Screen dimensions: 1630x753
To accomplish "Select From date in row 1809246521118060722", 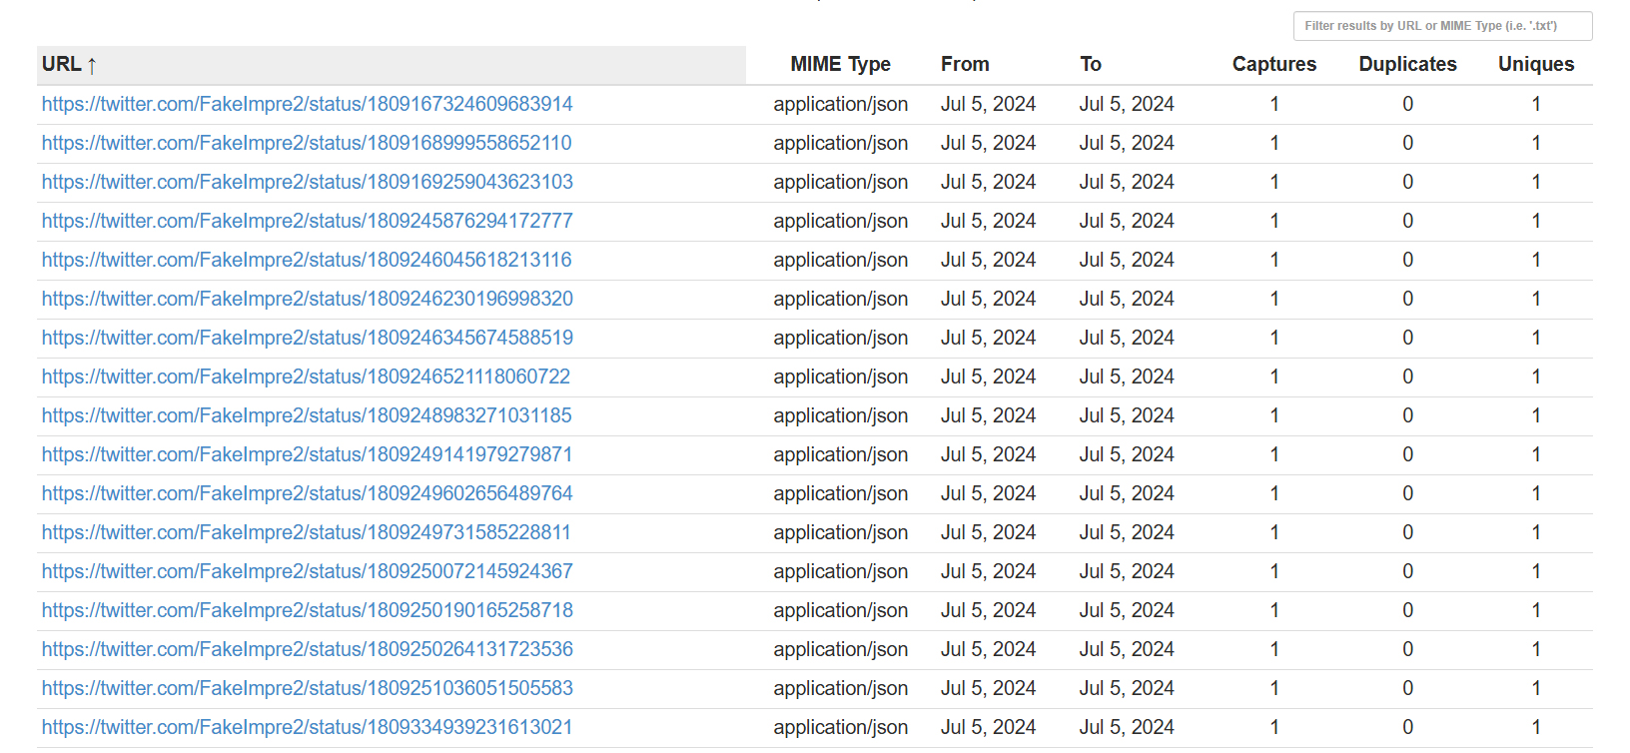I will tap(988, 376).
